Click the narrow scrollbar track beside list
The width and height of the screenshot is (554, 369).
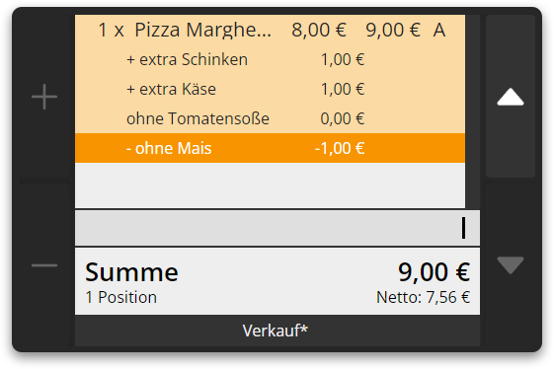(x=472, y=111)
